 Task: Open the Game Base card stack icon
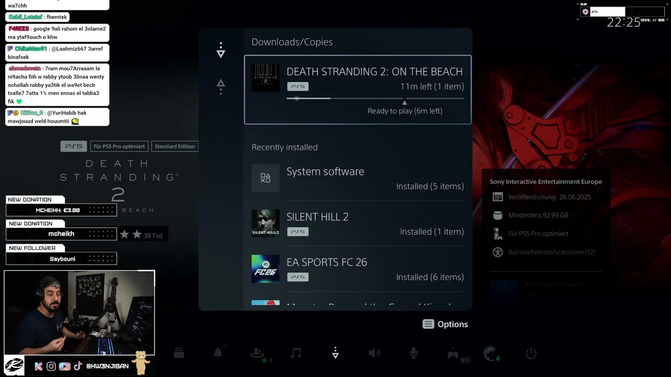coord(179,353)
